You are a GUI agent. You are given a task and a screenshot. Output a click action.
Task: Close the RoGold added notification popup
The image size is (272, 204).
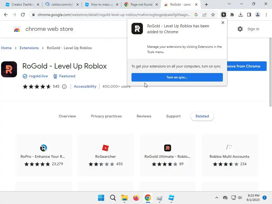[x=223, y=23]
